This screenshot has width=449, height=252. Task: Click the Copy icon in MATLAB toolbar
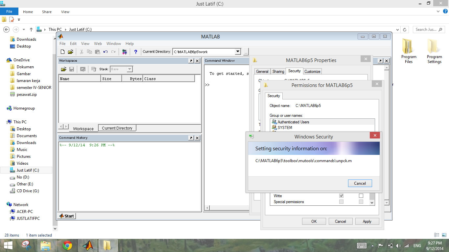click(x=89, y=52)
